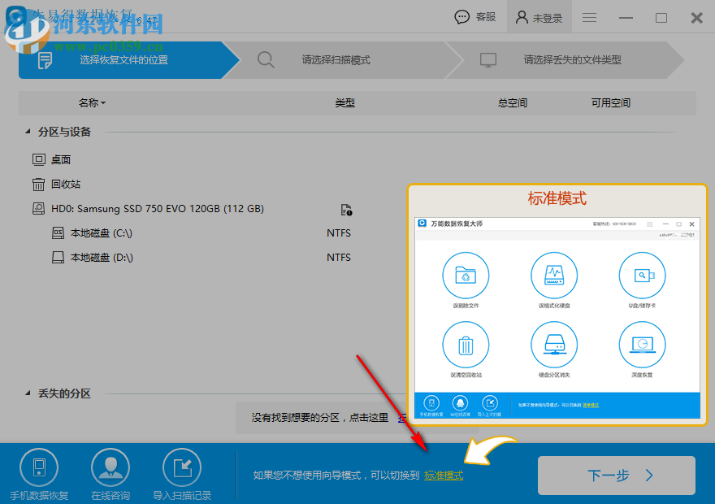Select 误格式化硬盘 recovery mode icon
The width and height of the screenshot is (715, 504).
(x=553, y=276)
